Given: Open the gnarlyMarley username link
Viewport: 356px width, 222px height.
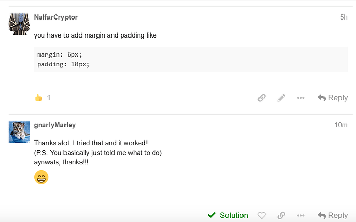Looking at the screenshot, I should click(55, 125).
